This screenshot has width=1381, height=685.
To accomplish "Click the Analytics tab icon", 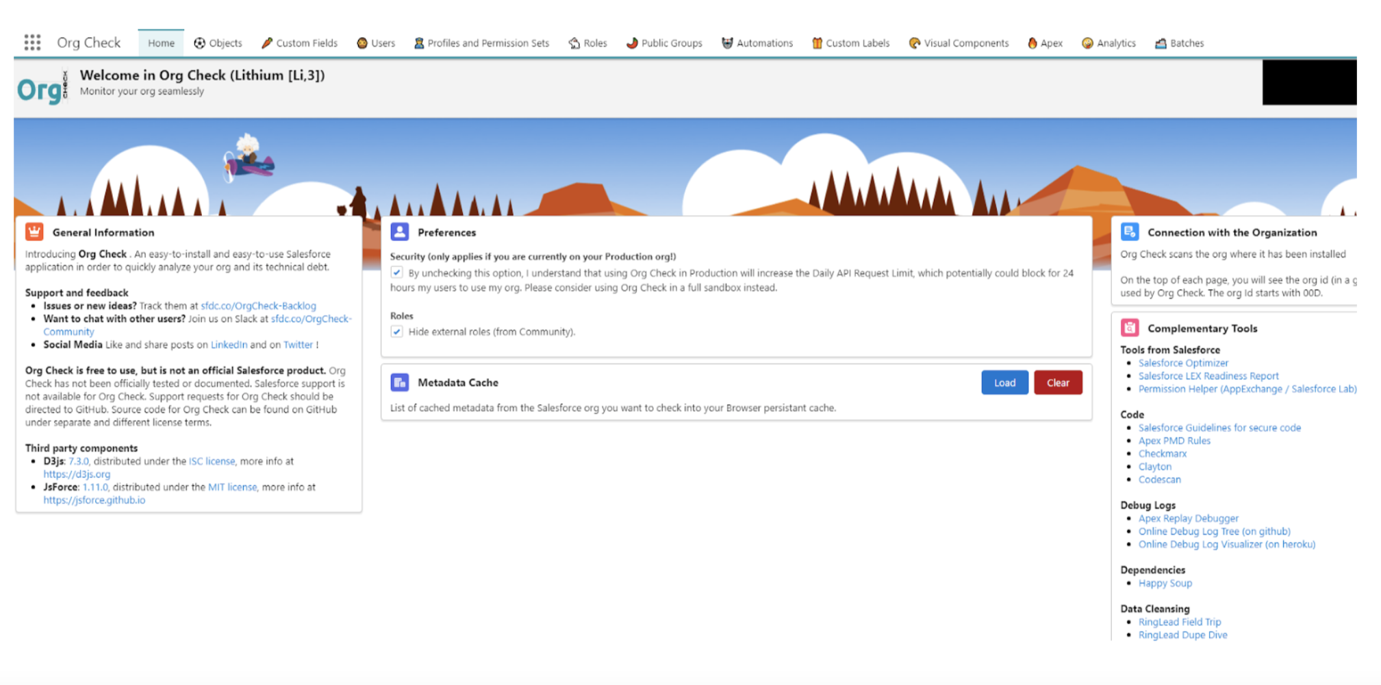I will click(1087, 43).
